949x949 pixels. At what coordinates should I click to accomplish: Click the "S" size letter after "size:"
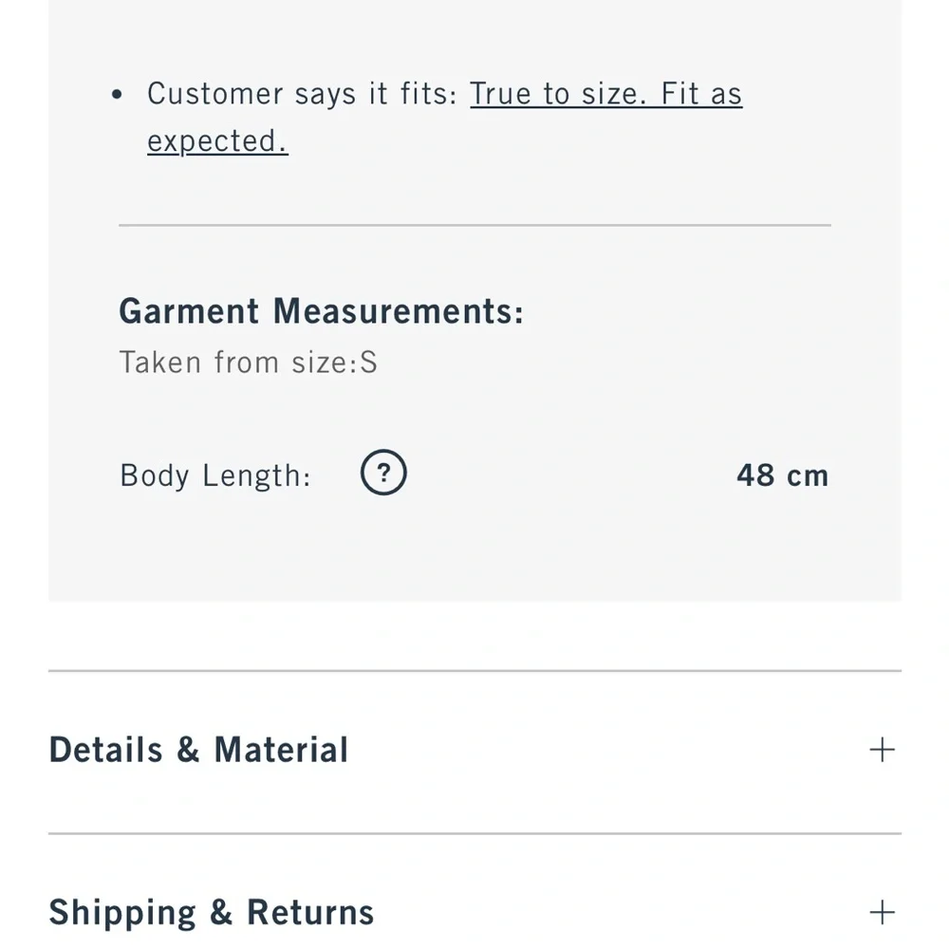coord(368,363)
